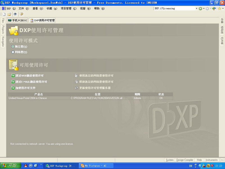The image size is (225, 169).
Task: Click the workspace stack toolbar icon
Action: (x=15, y=14)
